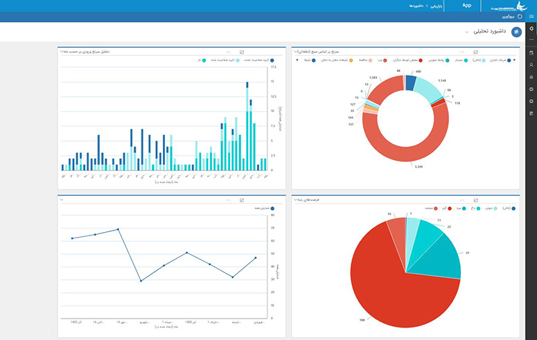537x340 pixels.
Task: Click the top icon in the right sidebar
Action: tap(531, 29)
